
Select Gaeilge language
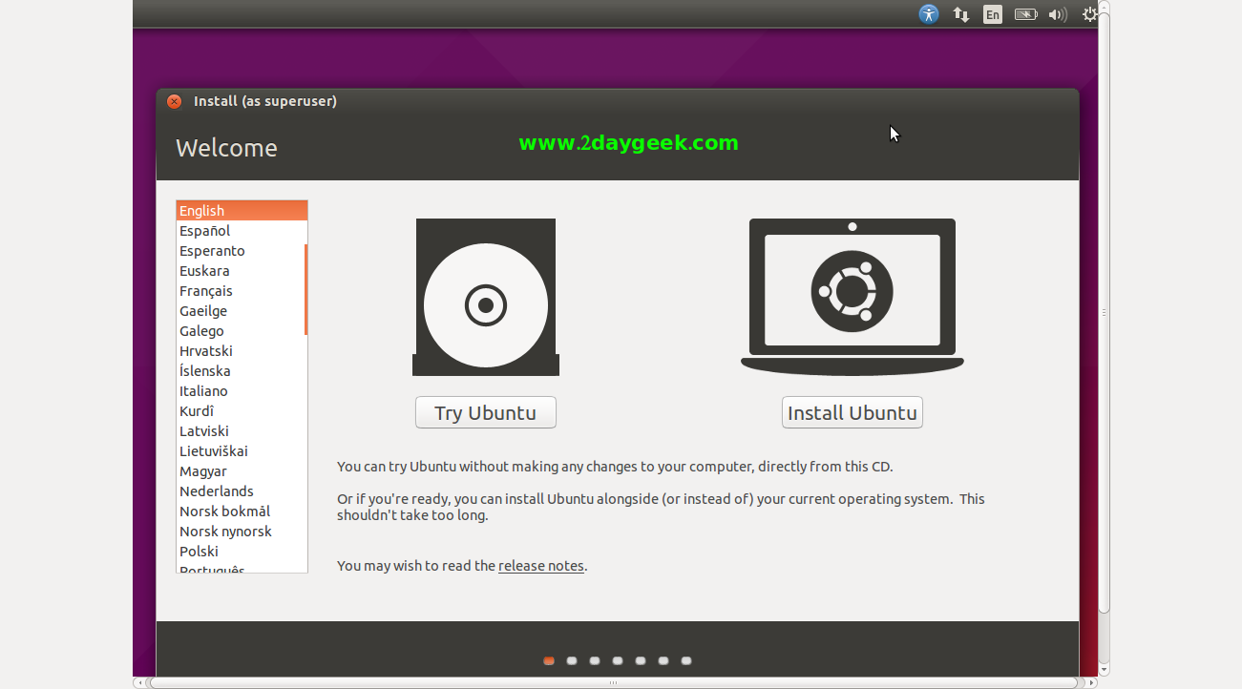(241, 311)
